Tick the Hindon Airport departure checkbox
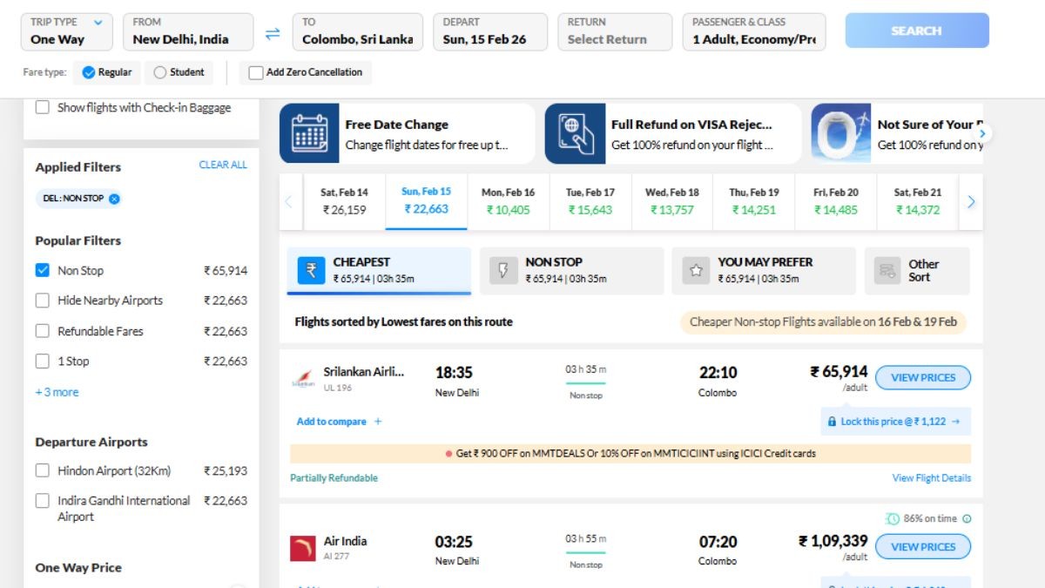 43,470
